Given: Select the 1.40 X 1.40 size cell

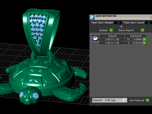Looking at the screenshot, I should tap(112, 43).
